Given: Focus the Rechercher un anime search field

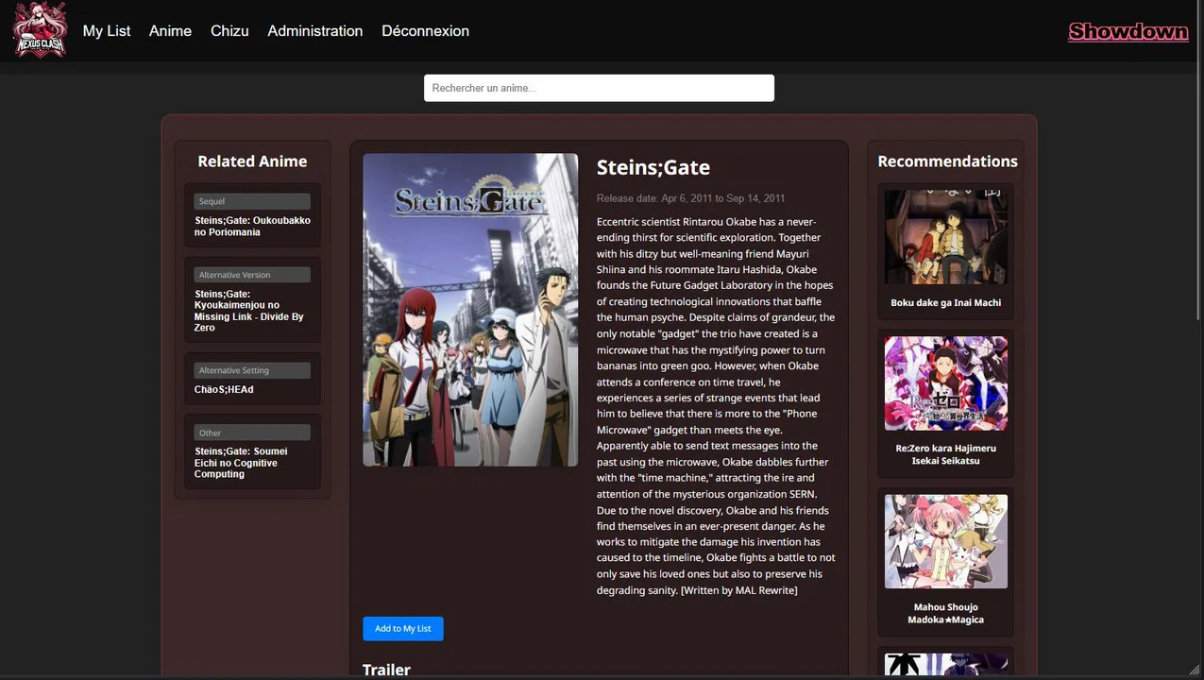Looking at the screenshot, I should tap(599, 88).
